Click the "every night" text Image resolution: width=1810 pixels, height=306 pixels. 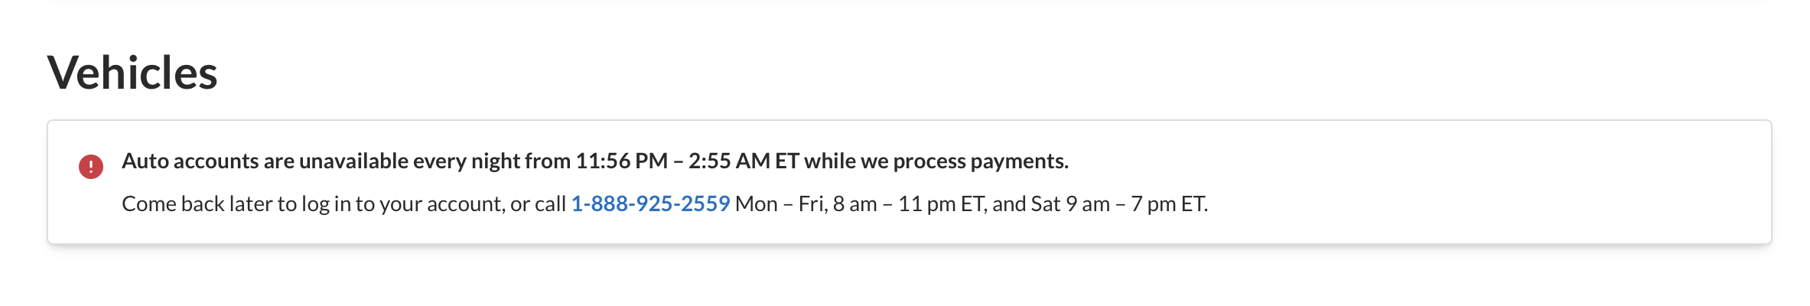click(x=467, y=161)
